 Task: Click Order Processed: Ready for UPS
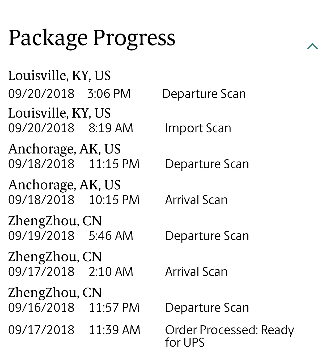coord(230,336)
